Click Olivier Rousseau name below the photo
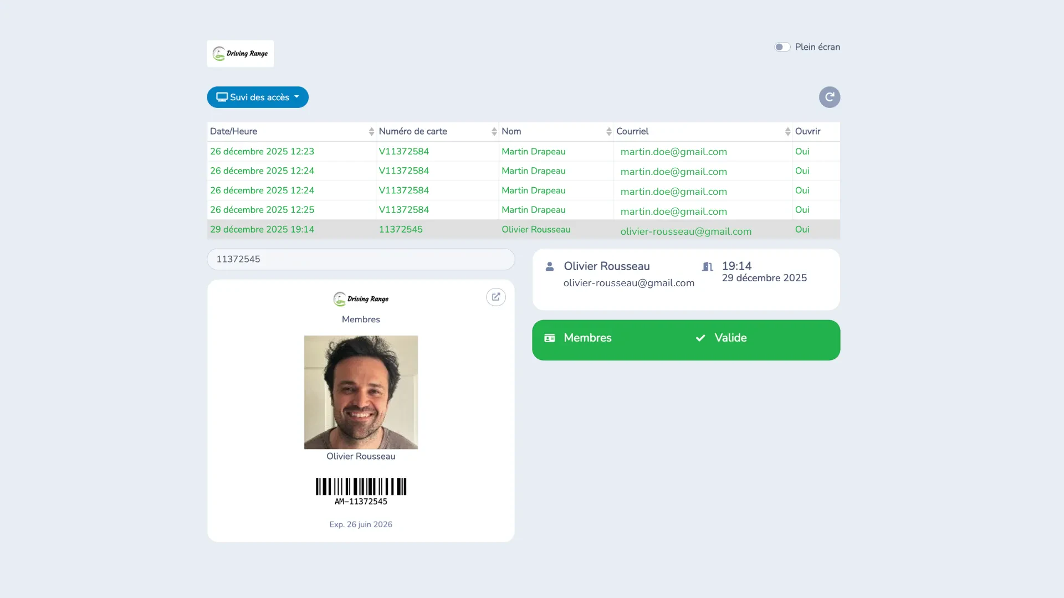 361,456
